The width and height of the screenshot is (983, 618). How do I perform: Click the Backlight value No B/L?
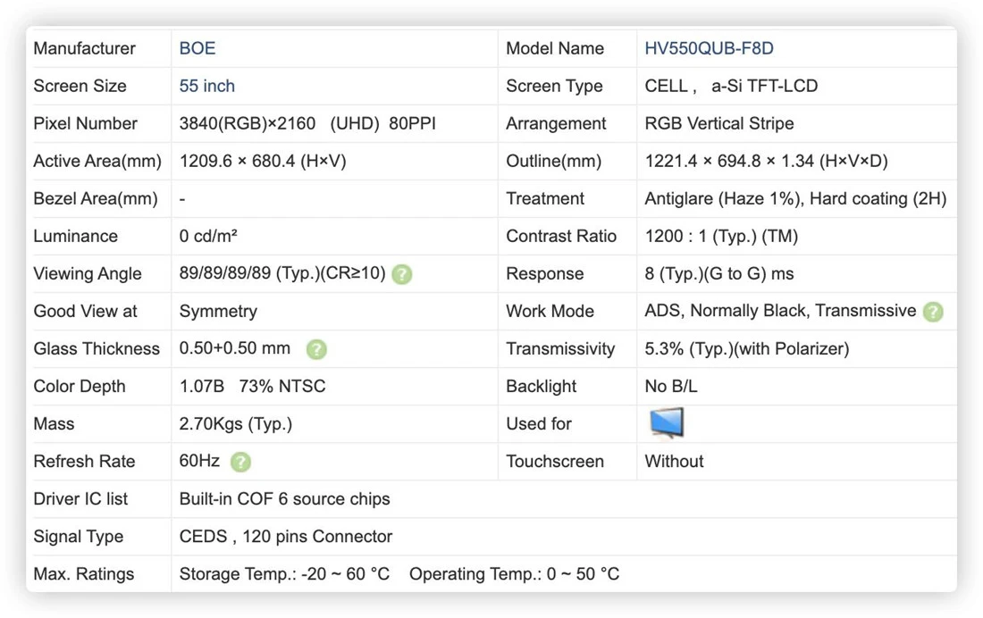(671, 386)
